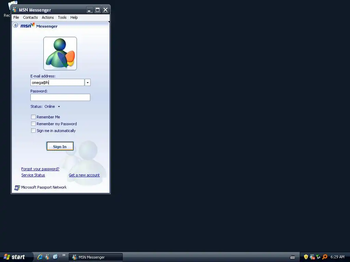Viewport: 350px width, 262px height.
Task: Click the MSN Messenger tray icon
Action: (312, 257)
